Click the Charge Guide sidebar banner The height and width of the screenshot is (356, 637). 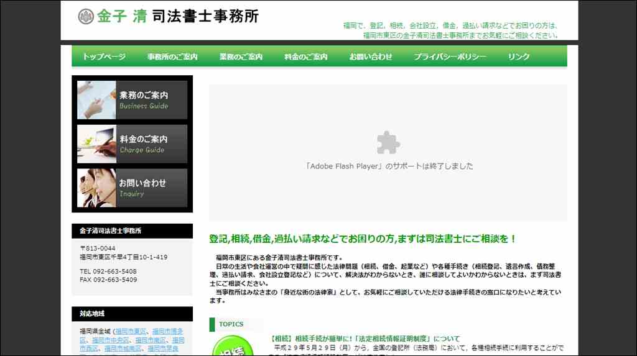[x=132, y=144]
